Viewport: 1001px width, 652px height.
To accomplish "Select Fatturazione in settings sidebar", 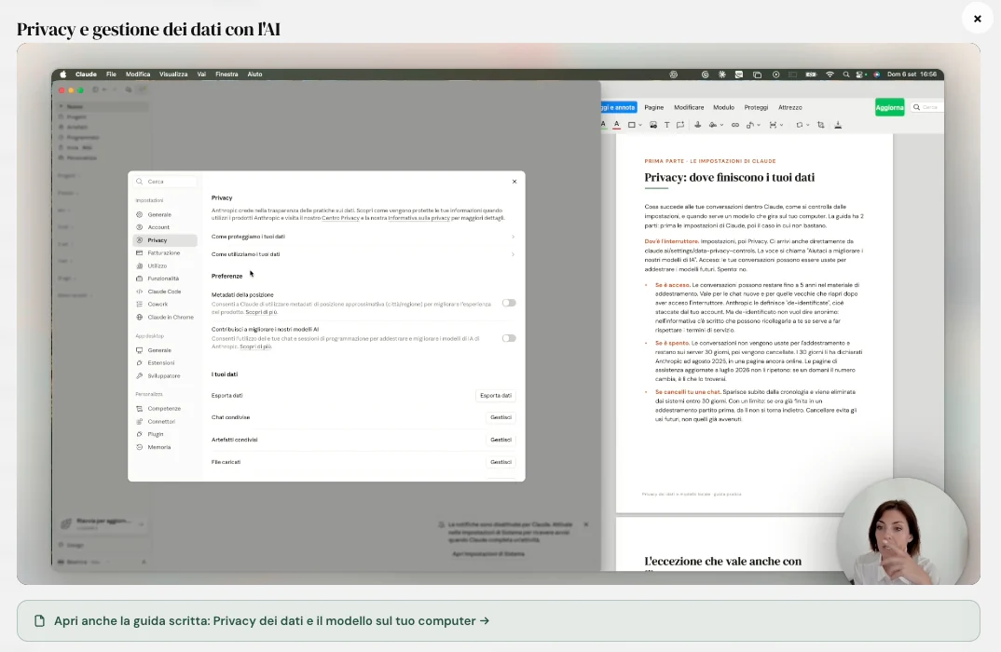I will (x=165, y=253).
